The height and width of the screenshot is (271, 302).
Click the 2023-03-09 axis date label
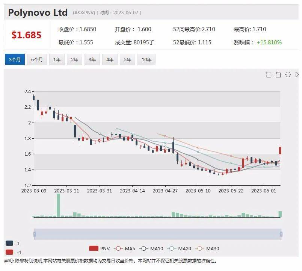[x=34, y=191]
